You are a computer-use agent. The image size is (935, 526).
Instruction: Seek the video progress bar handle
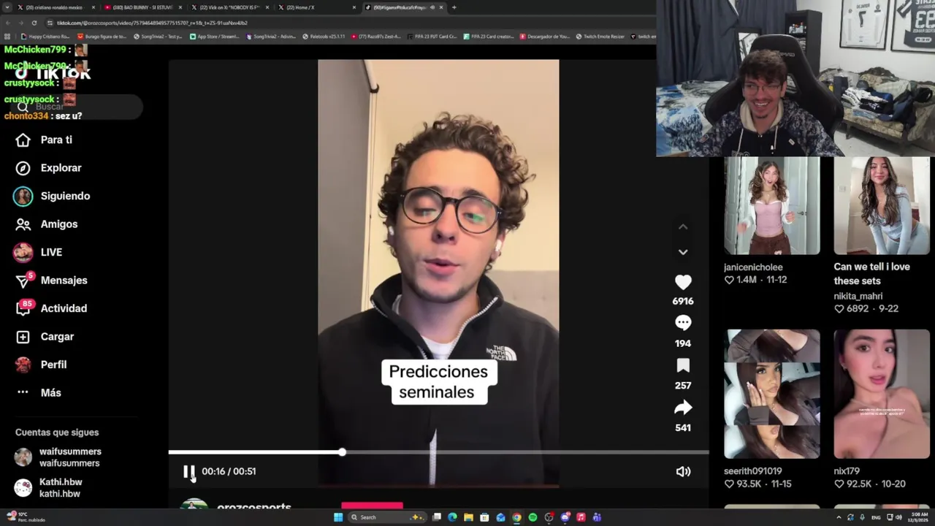tap(342, 452)
